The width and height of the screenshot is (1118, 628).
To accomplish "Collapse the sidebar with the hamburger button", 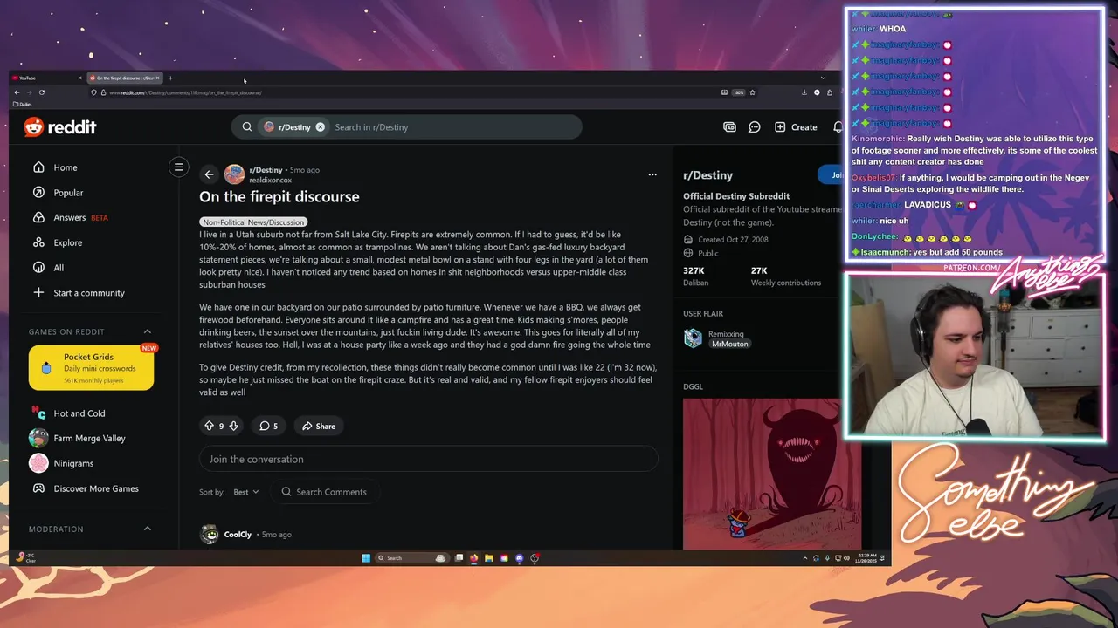I will coord(178,167).
